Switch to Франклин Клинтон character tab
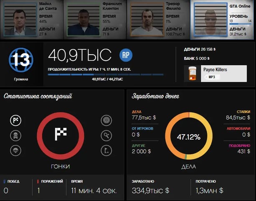This screenshot has height=201, width=256. point(96,20)
